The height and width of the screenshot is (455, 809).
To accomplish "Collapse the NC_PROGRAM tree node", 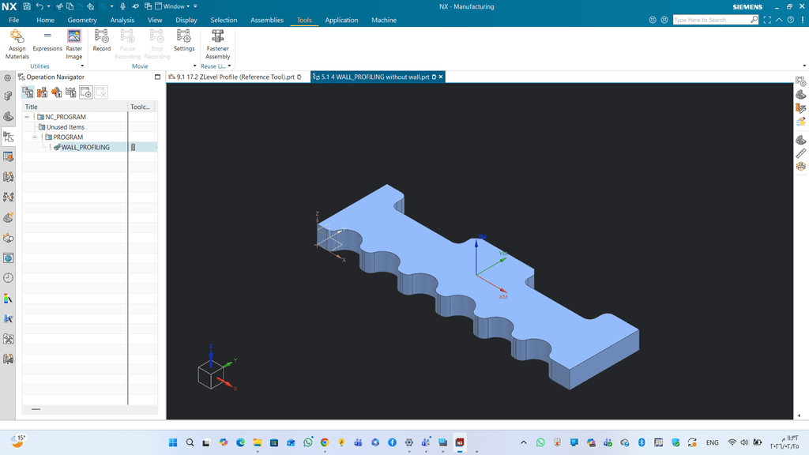I will click(x=27, y=117).
